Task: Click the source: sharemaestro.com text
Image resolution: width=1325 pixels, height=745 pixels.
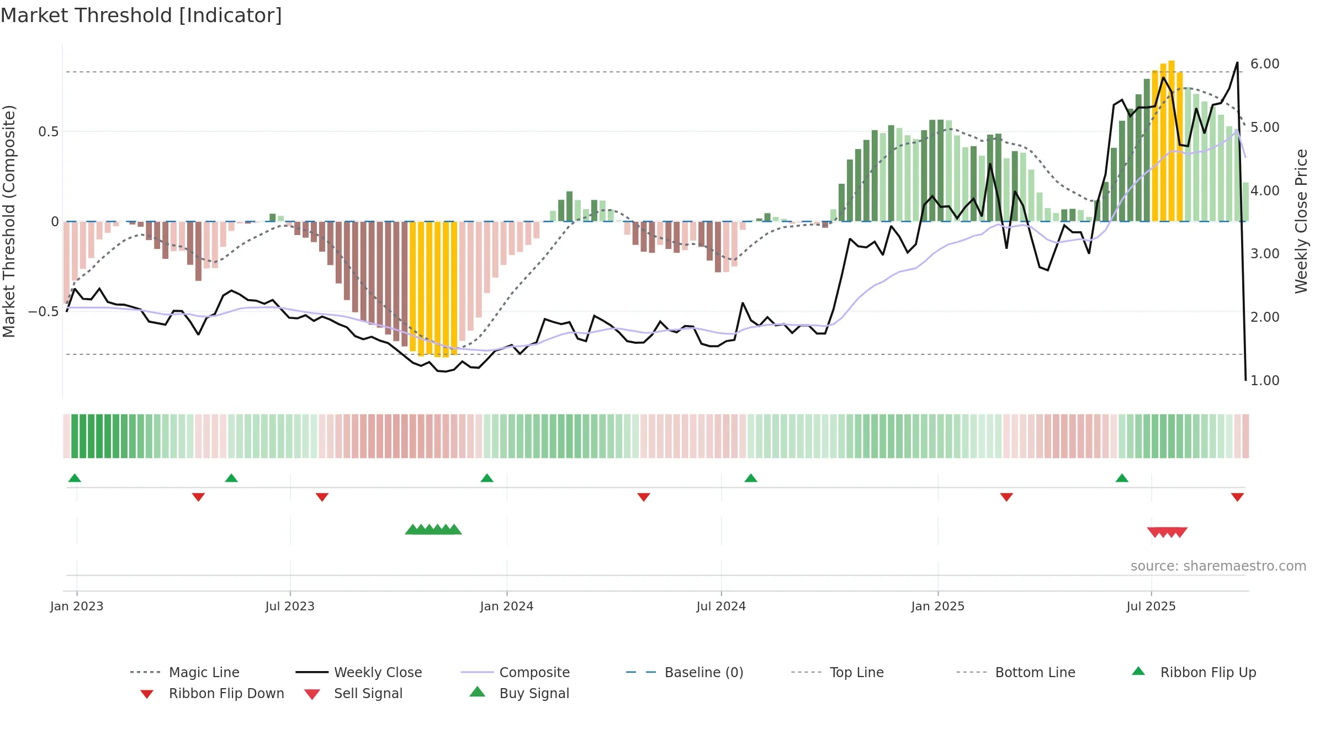Action: [1218, 566]
